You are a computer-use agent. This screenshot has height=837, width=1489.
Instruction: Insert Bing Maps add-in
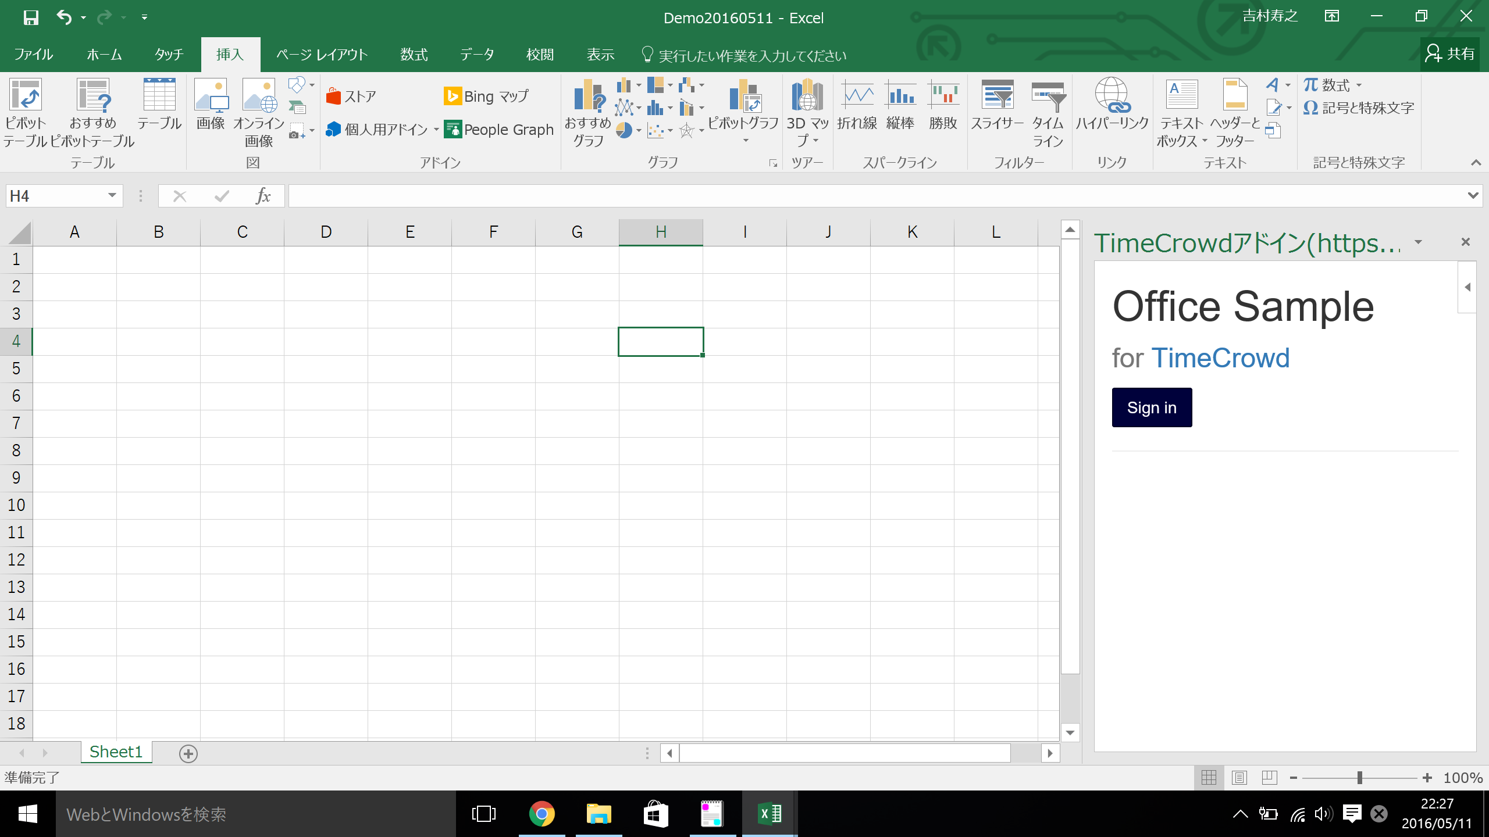pos(486,96)
